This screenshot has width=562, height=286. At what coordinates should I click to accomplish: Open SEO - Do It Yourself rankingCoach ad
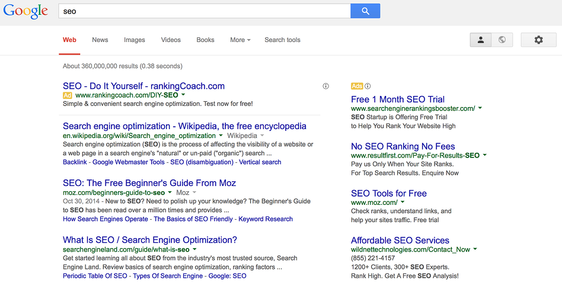pyautogui.click(x=143, y=86)
